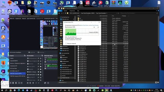Pause the file copy operation
This screenshot has height=92, width=164.
click(94, 27)
